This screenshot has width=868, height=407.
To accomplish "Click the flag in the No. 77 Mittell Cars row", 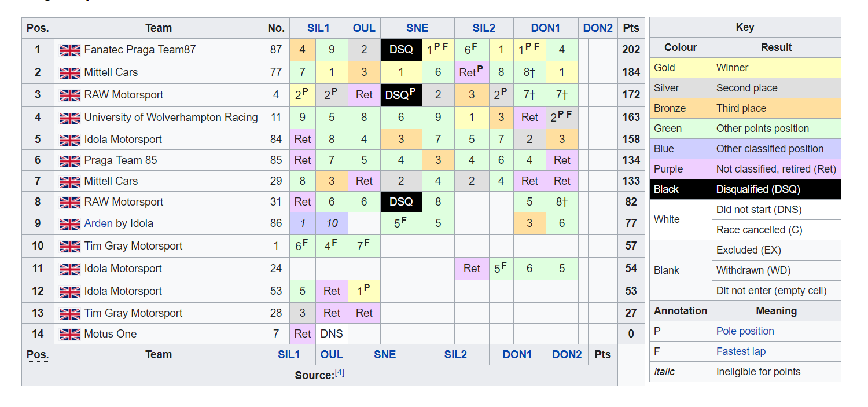I will pos(69,73).
